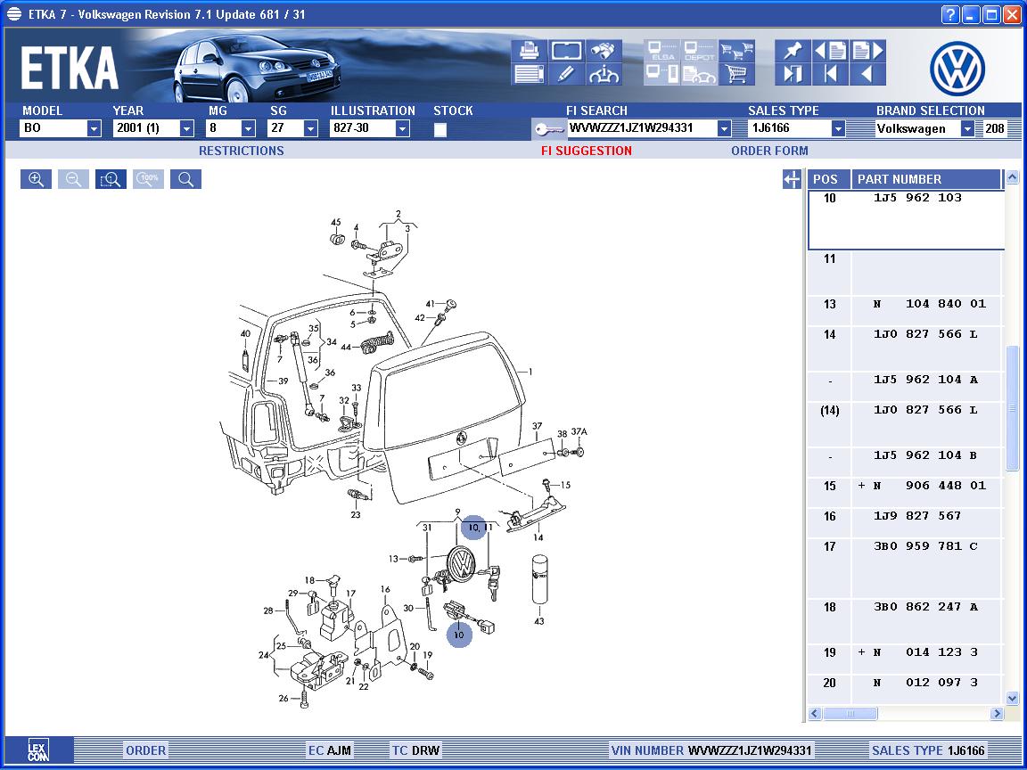The height and width of the screenshot is (770, 1027).
Task: Activate the zoom-to-selection magnifier tool
Action: [x=111, y=179]
